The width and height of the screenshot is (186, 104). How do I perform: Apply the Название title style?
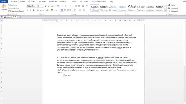[132, 8]
